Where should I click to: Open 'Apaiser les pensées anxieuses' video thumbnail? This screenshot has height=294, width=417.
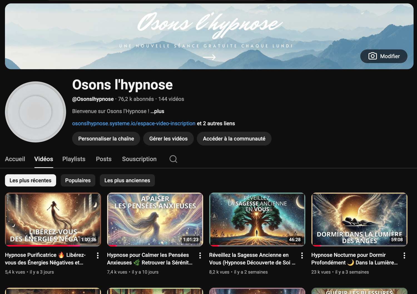click(155, 219)
